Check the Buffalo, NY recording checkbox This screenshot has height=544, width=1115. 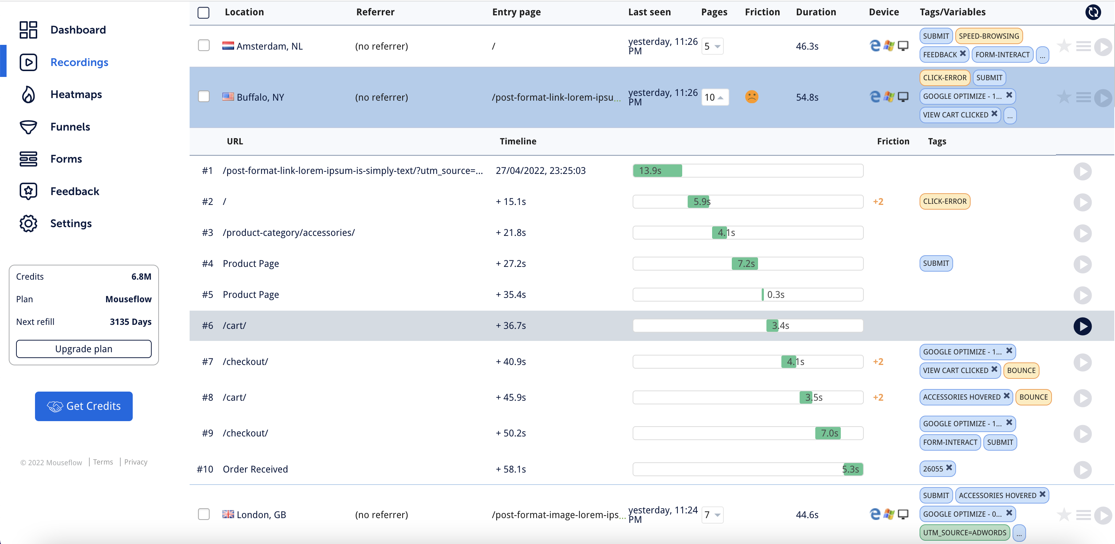pyautogui.click(x=203, y=97)
